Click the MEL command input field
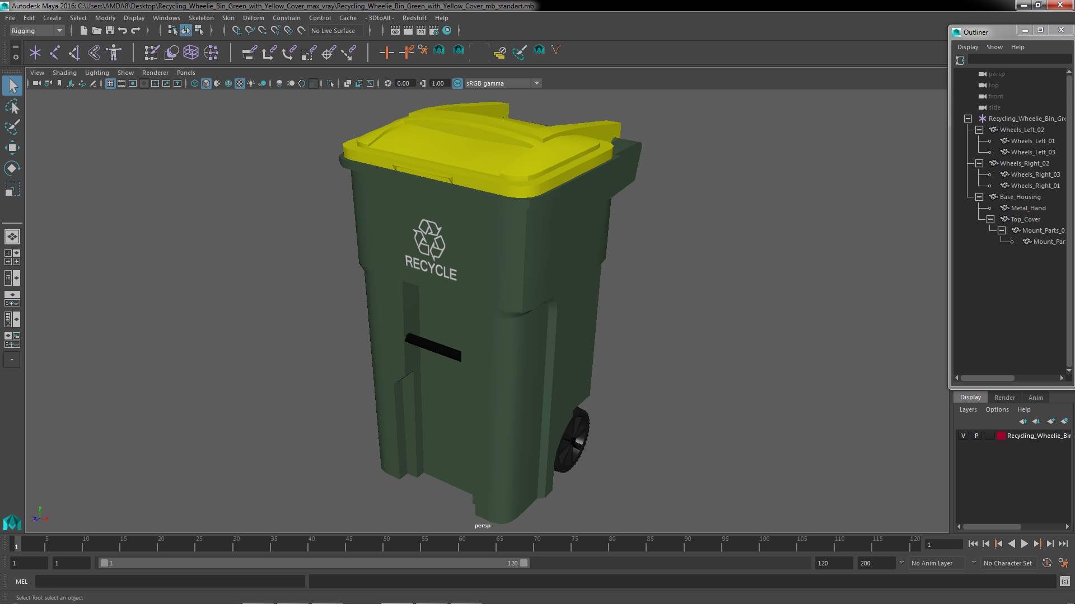The height and width of the screenshot is (604, 1075). pos(171,582)
